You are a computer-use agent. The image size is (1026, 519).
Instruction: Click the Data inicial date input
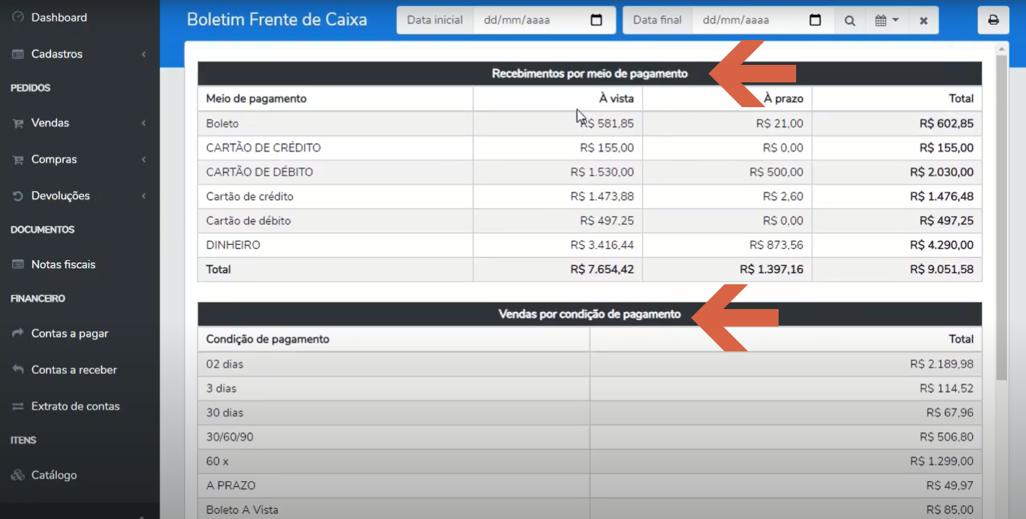pyautogui.click(x=544, y=20)
